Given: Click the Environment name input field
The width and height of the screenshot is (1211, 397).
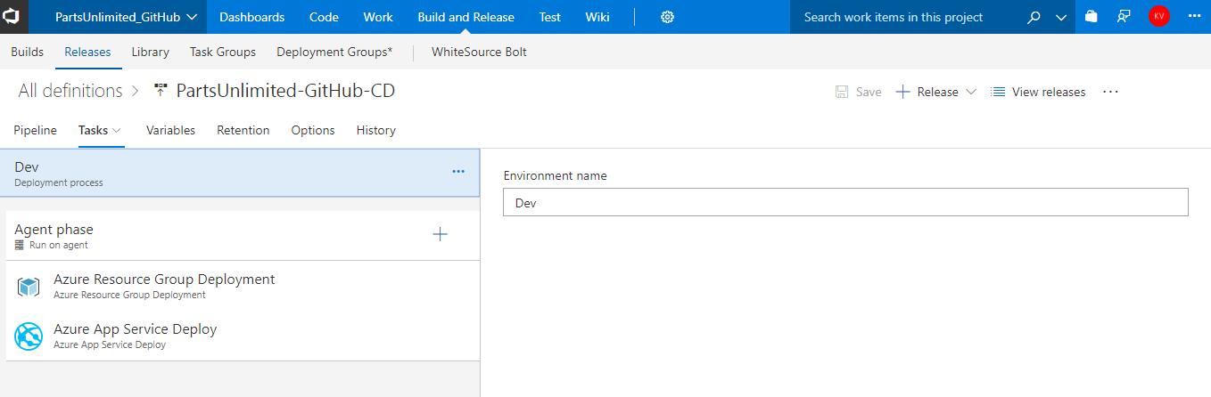Looking at the screenshot, I should tap(845, 202).
